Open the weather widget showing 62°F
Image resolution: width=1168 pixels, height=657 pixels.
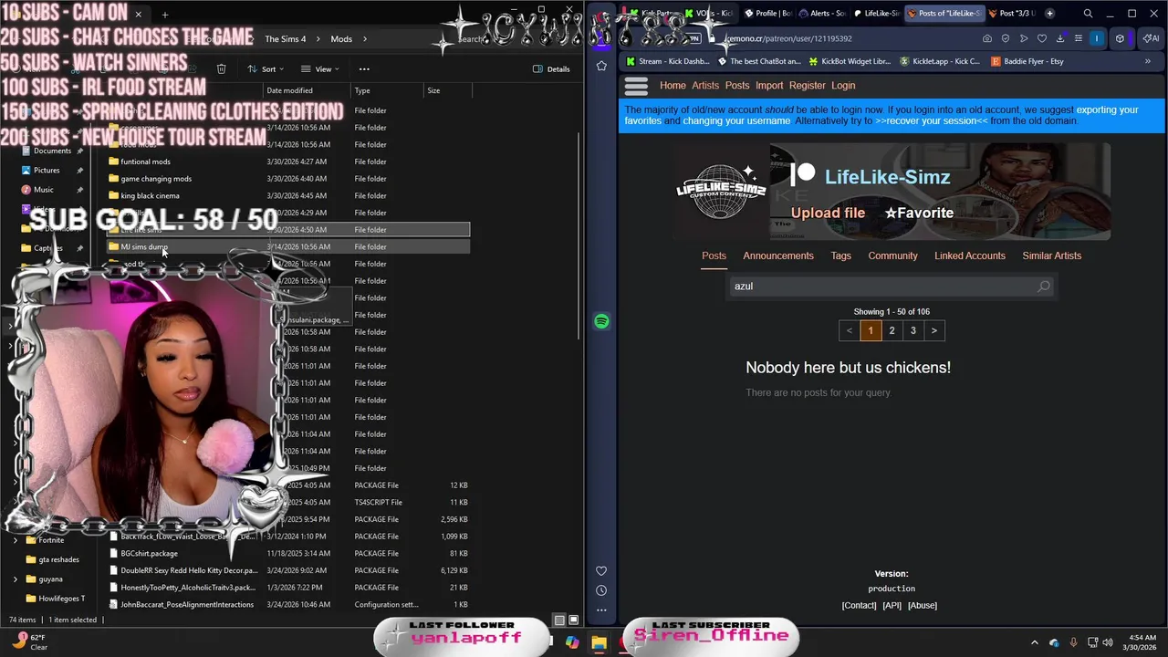30,642
